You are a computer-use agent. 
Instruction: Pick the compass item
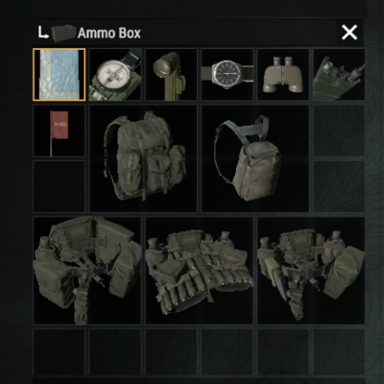[115, 75]
